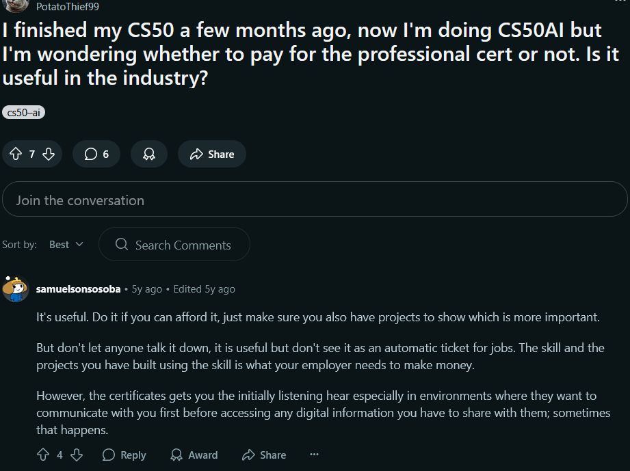Open the Sort by Best dropdown
The height and width of the screenshot is (471, 630).
66,244
